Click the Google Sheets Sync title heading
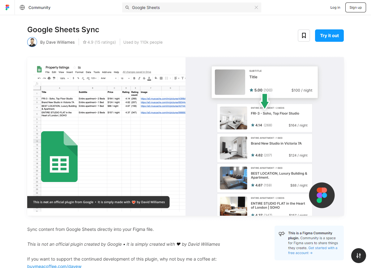The width and height of the screenshot is (371, 268). point(63,30)
